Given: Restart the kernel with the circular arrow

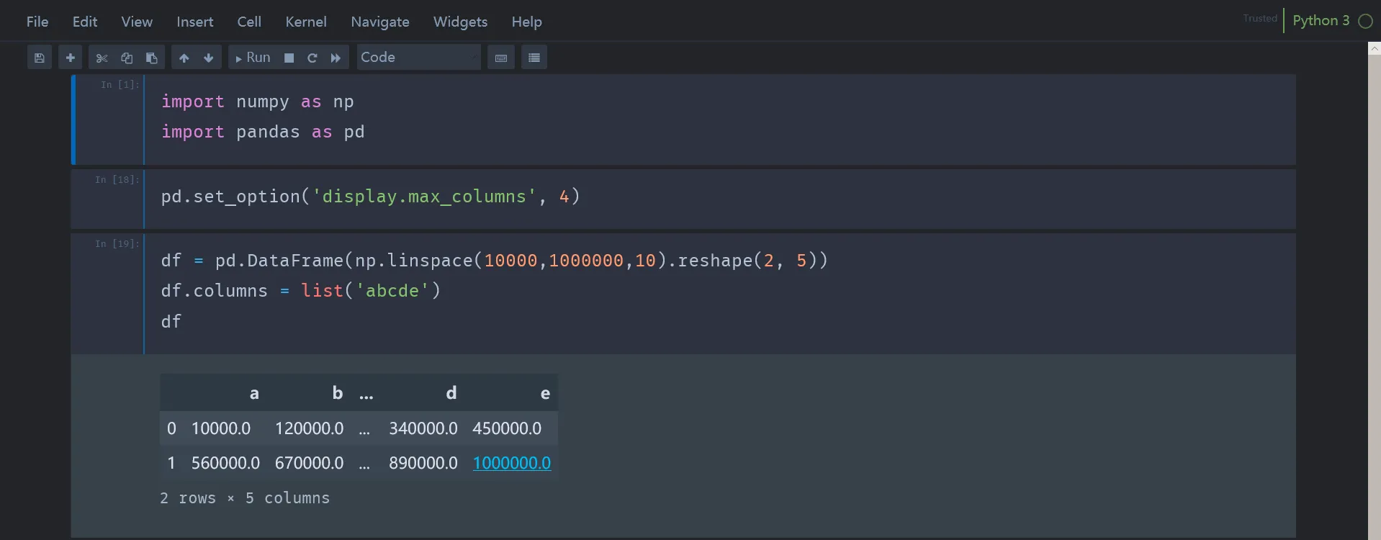Looking at the screenshot, I should click(312, 58).
